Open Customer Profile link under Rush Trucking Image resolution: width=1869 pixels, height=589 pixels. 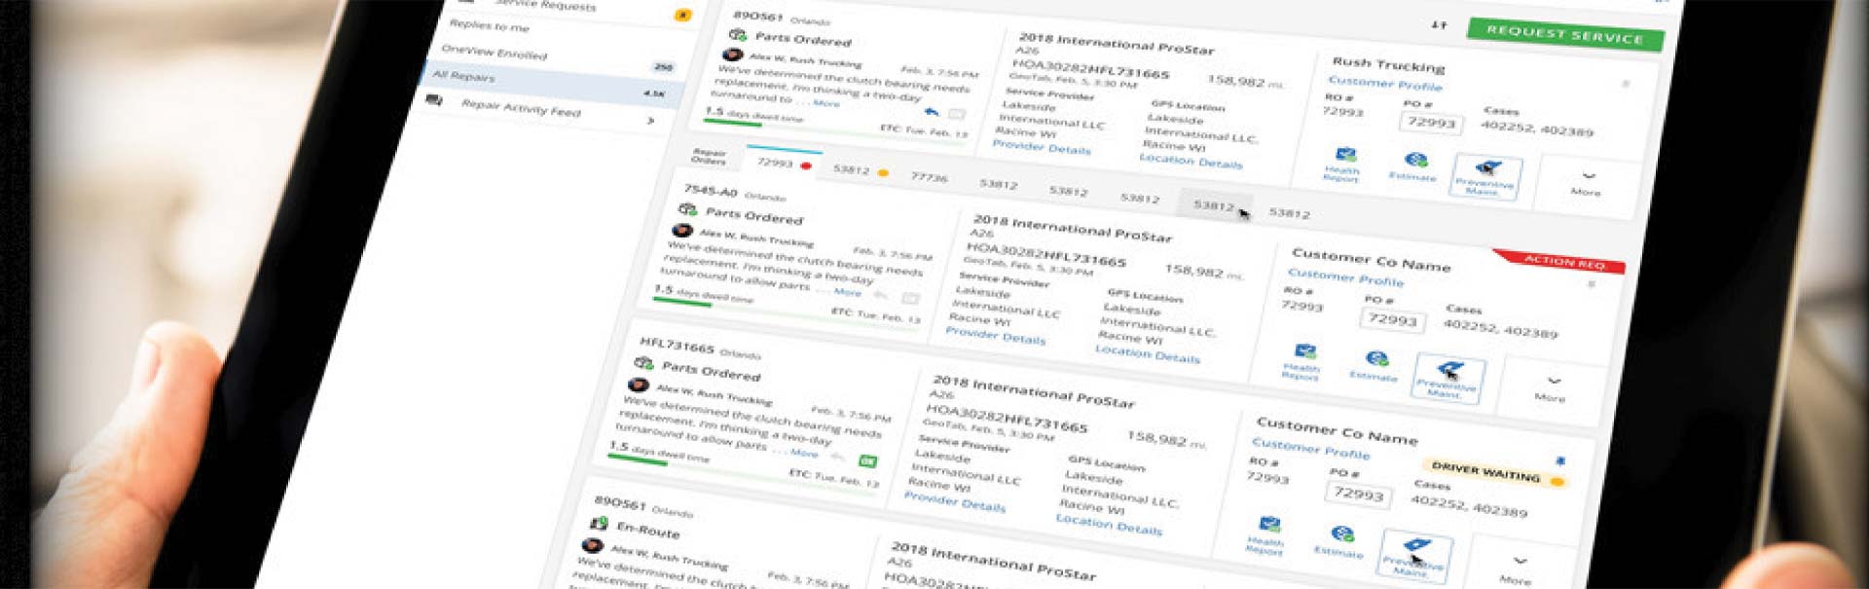tap(1384, 84)
